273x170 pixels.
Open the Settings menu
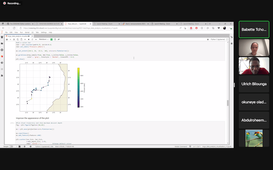pyautogui.click(x=44, y=32)
